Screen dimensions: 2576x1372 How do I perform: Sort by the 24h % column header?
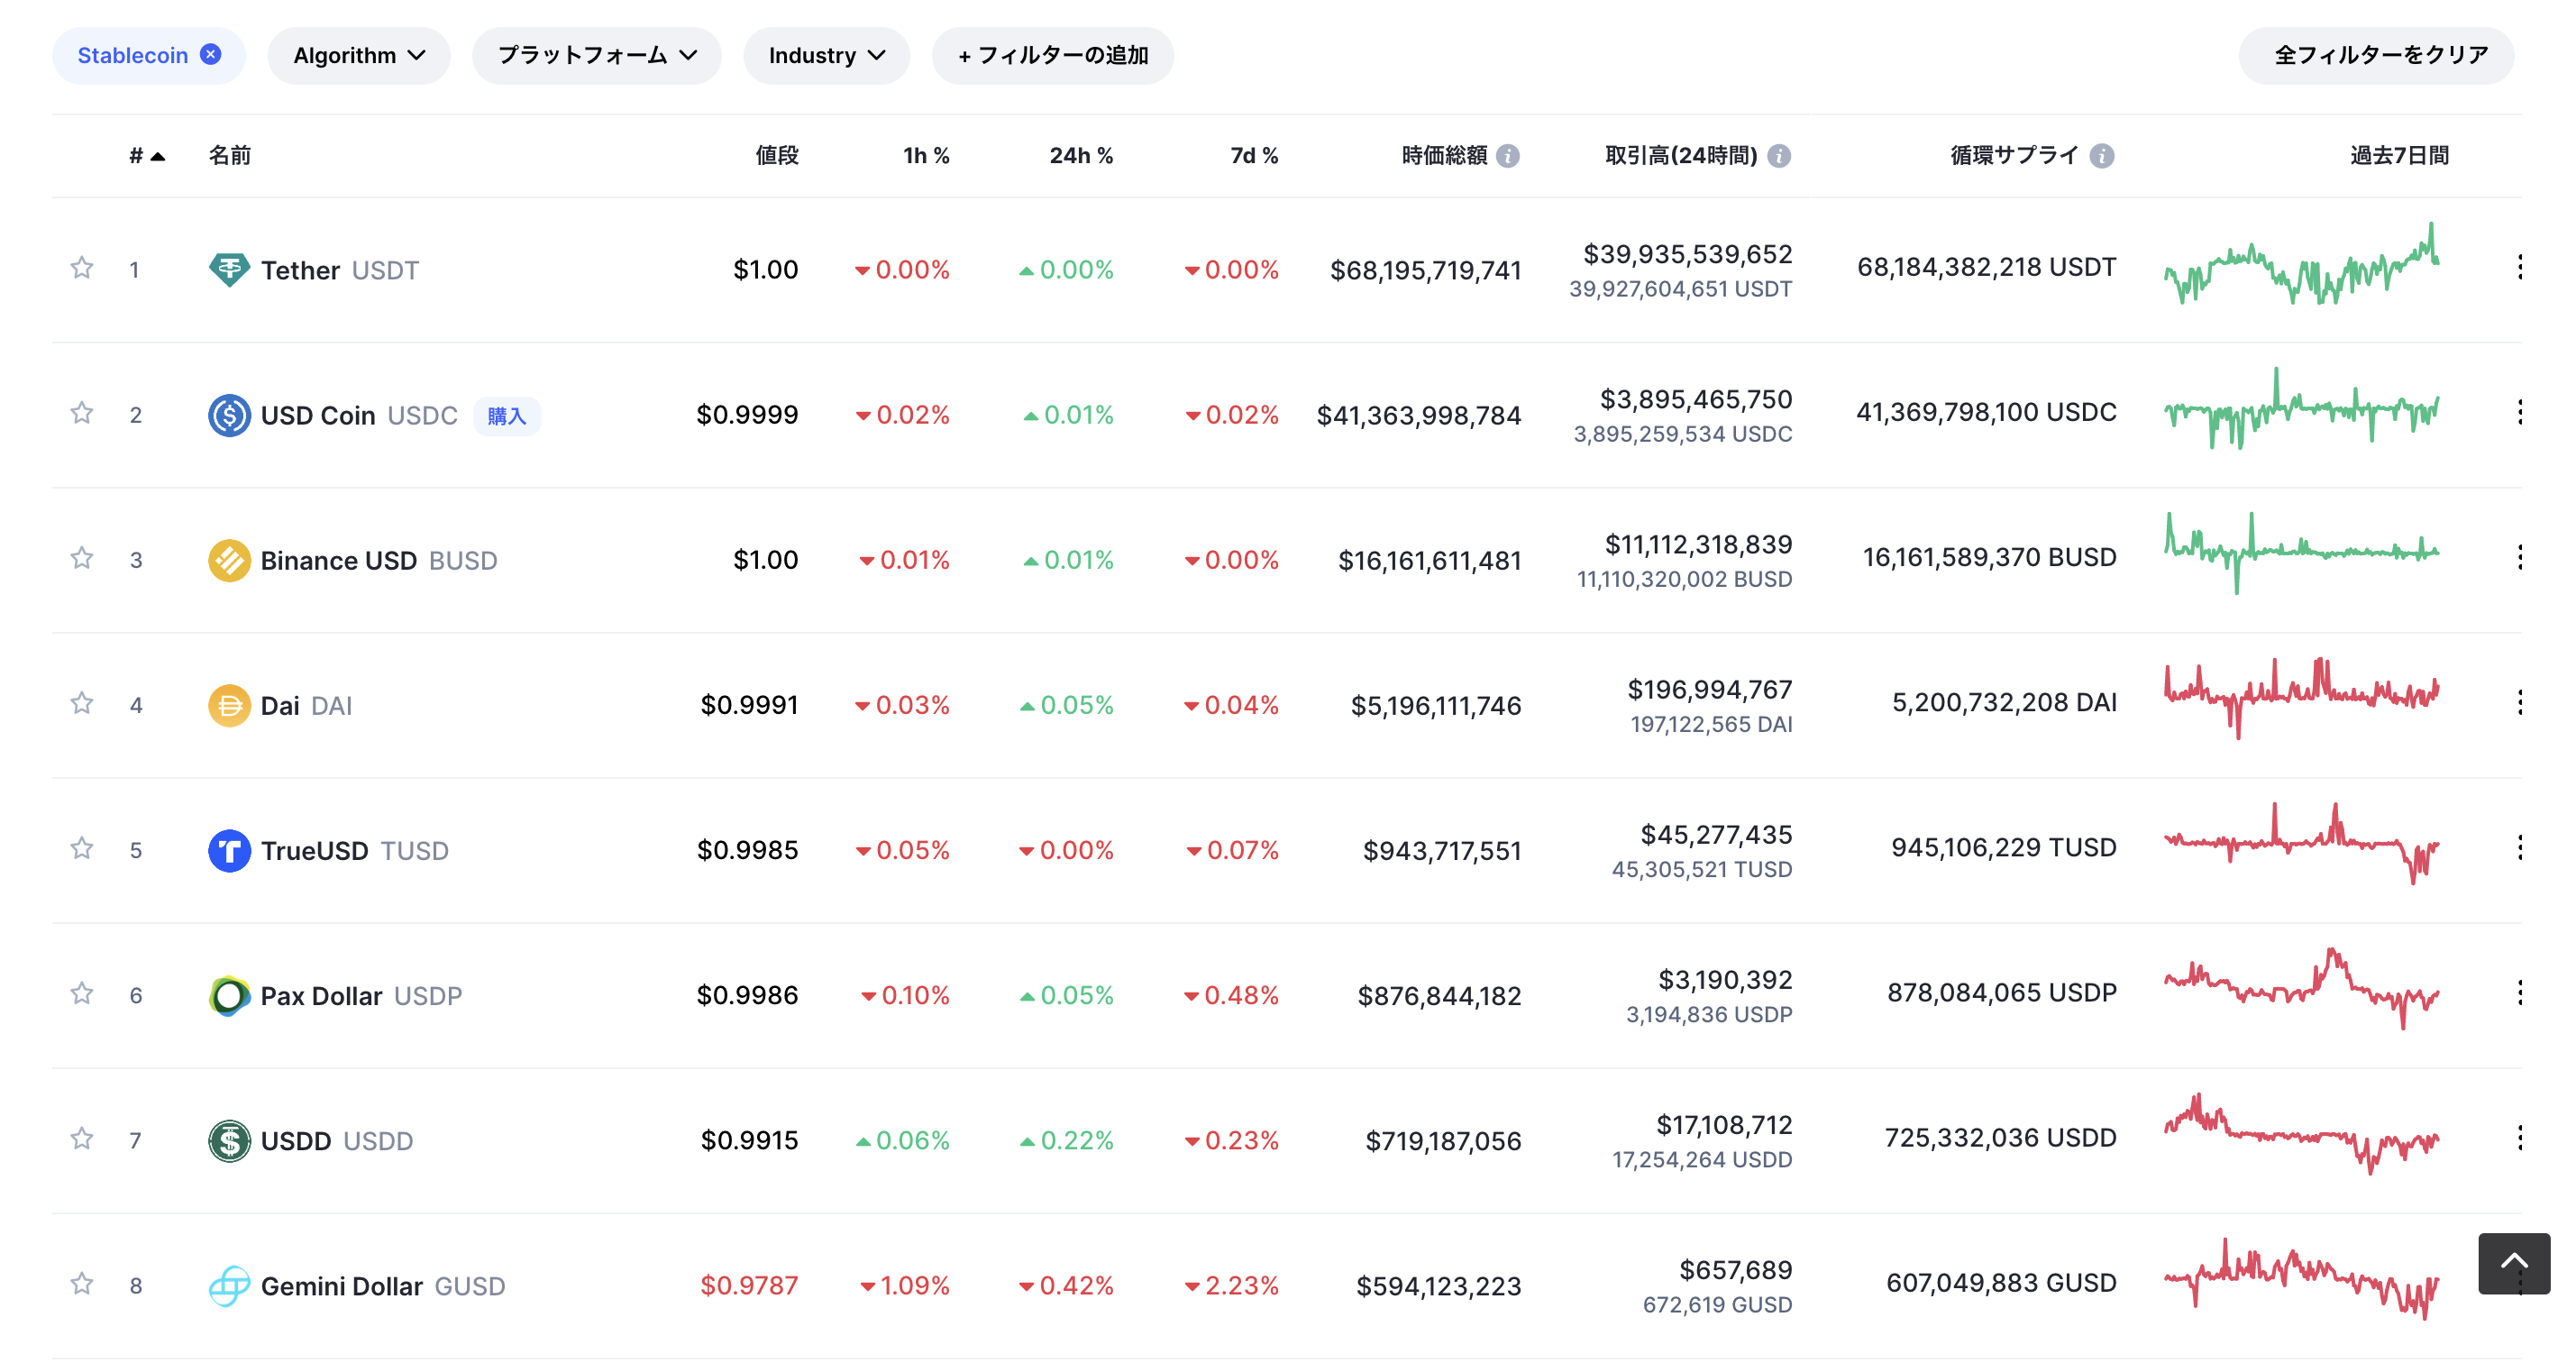pyautogui.click(x=1081, y=156)
